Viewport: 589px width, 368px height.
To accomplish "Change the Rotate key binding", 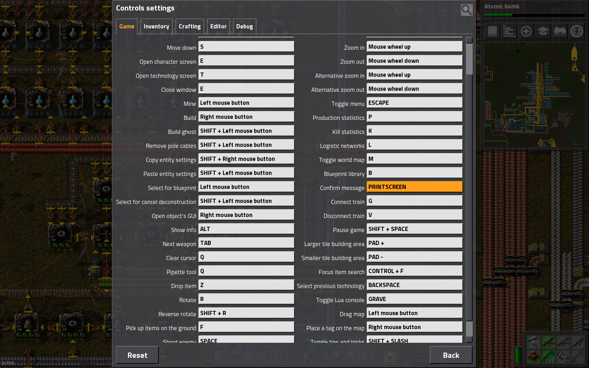I will tap(246, 299).
